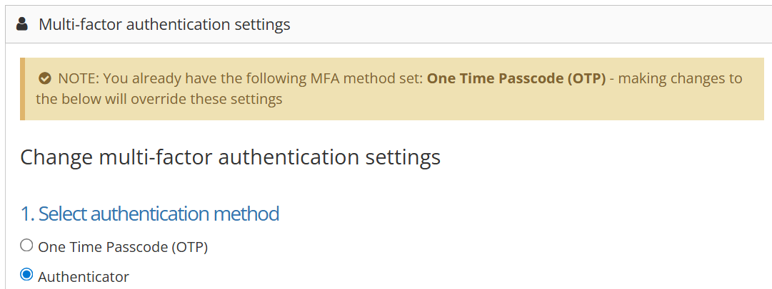The width and height of the screenshot is (772, 289).
Task: Click the "1. Select authentication method" heading
Action: click(150, 214)
